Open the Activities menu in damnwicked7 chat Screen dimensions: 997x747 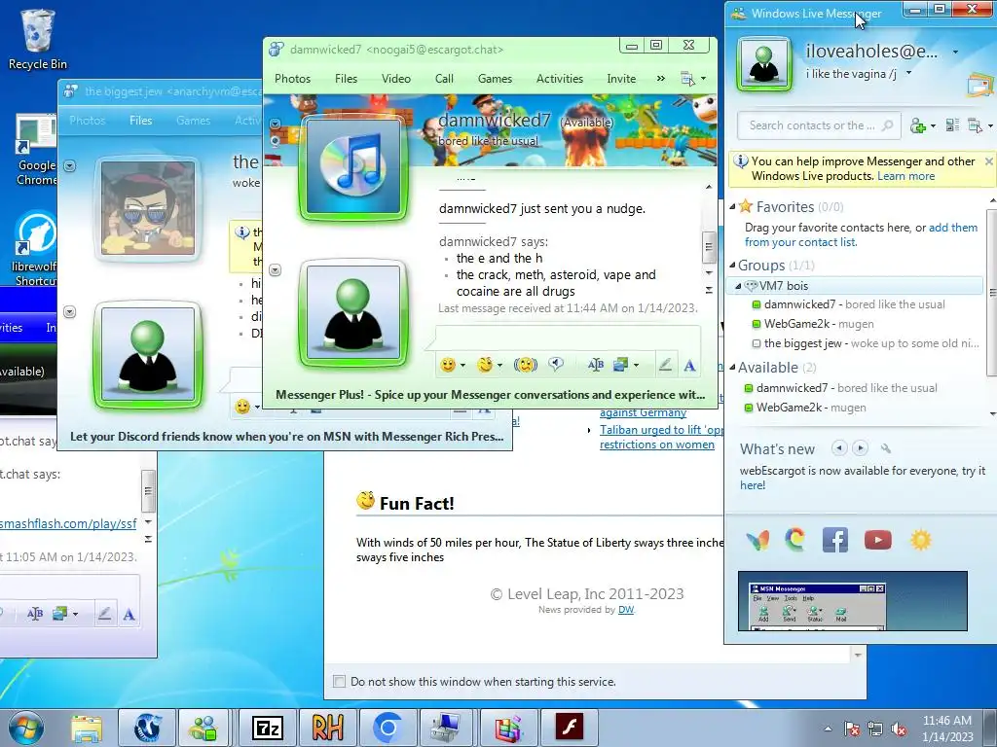click(560, 79)
